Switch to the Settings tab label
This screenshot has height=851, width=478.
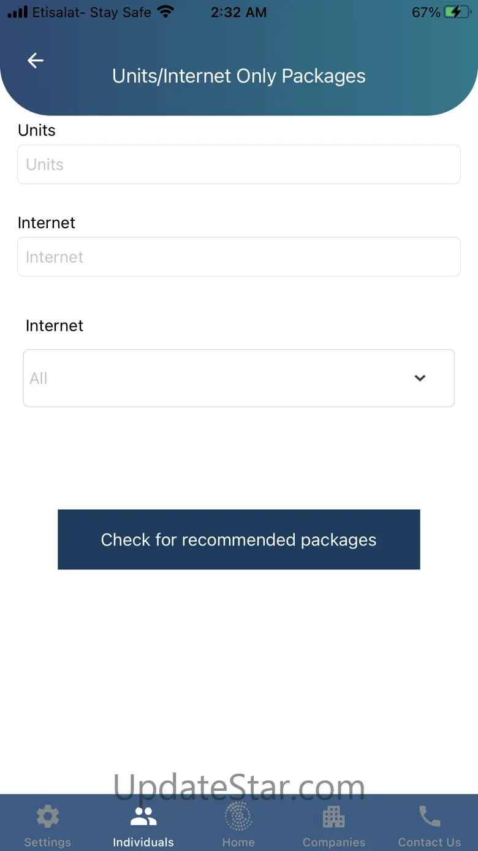pyautogui.click(x=48, y=842)
